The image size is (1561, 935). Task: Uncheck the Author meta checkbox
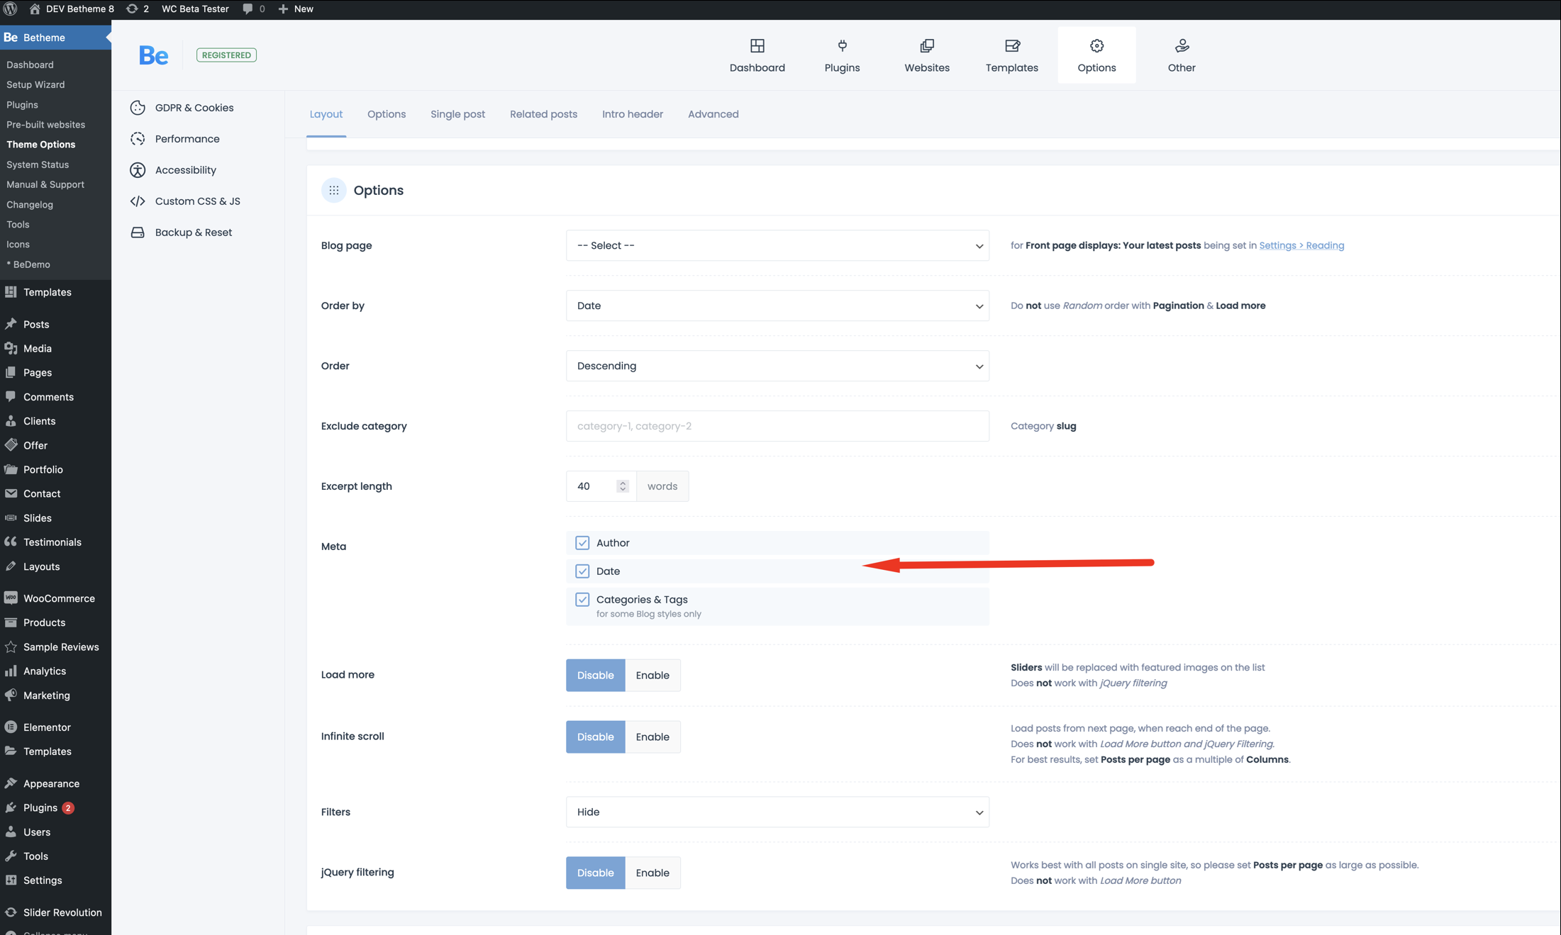click(582, 543)
